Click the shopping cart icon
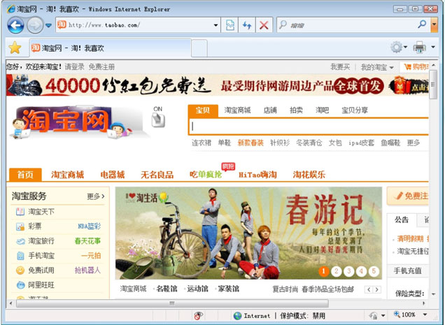This screenshot has height=325, width=445. [407, 67]
